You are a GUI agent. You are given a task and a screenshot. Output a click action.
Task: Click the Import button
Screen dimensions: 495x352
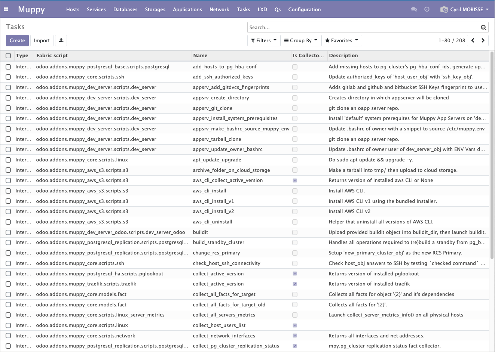point(42,40)
